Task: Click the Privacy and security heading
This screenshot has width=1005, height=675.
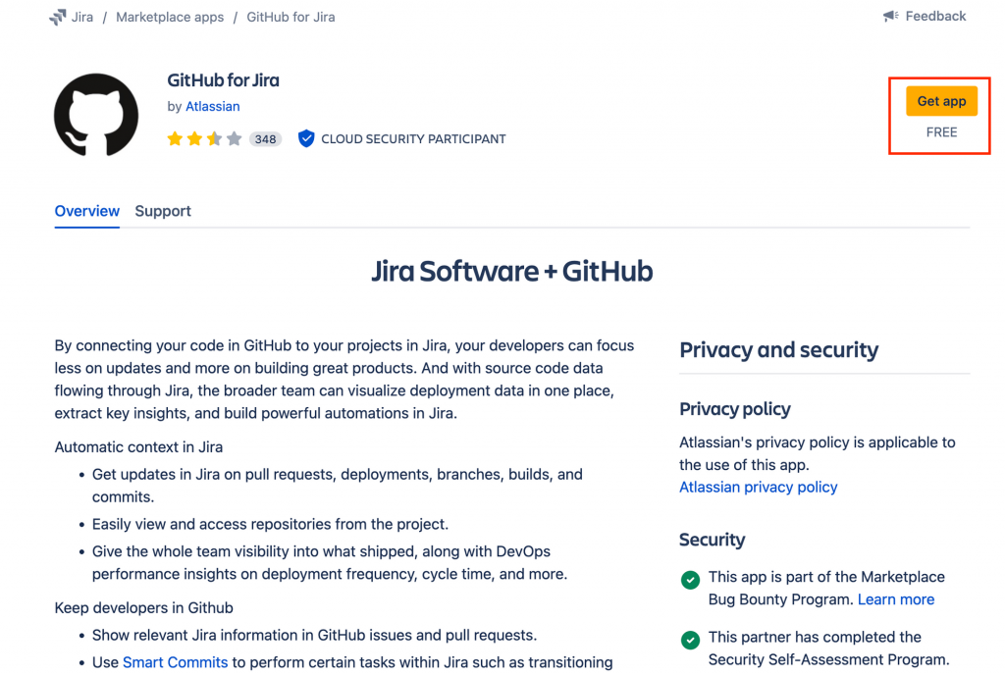Action: pyautogui.click(x=778, y=349)
